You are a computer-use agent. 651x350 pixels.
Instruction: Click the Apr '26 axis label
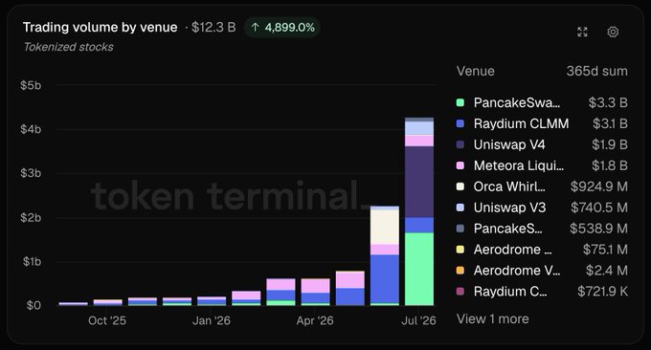point(315,320)
